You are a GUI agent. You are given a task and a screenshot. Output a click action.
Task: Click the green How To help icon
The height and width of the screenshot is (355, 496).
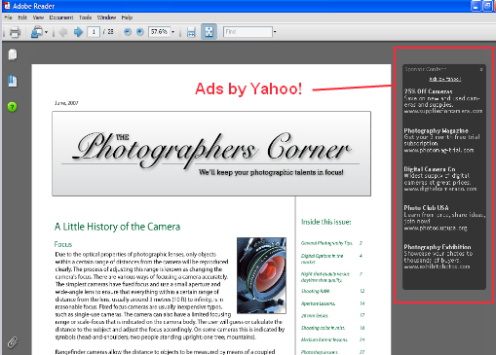13,107
